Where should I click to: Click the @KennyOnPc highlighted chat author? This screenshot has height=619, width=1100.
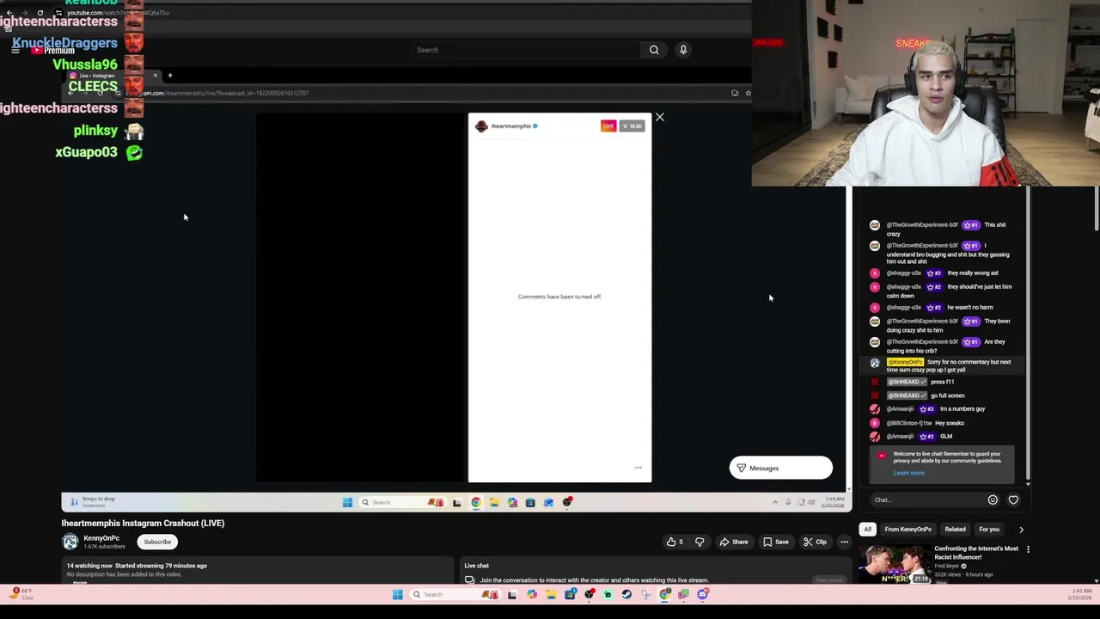[x=905, y=362]
